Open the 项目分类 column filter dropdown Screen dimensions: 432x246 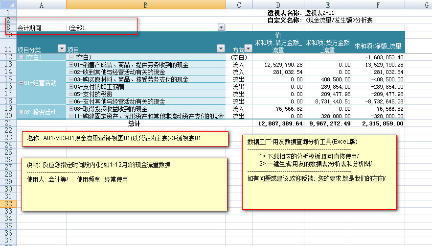[62, 49]
